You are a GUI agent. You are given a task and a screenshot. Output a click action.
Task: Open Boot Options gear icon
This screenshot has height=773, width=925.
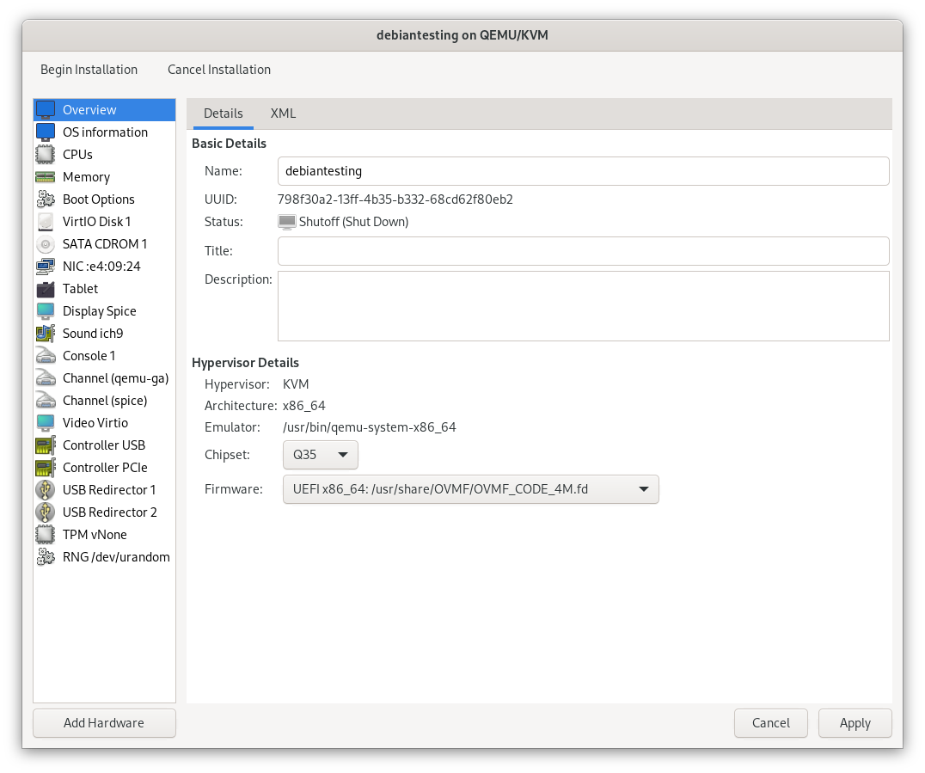click(46, 199)
